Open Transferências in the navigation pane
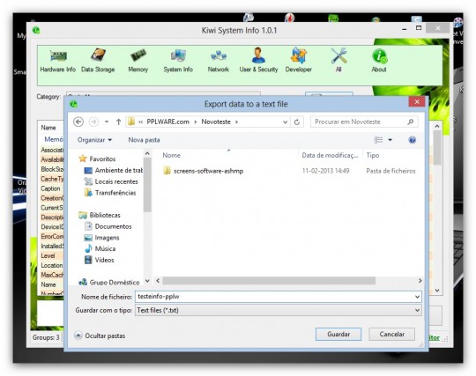The width and height of the screenshot is (476, 376). coord(110,193)
